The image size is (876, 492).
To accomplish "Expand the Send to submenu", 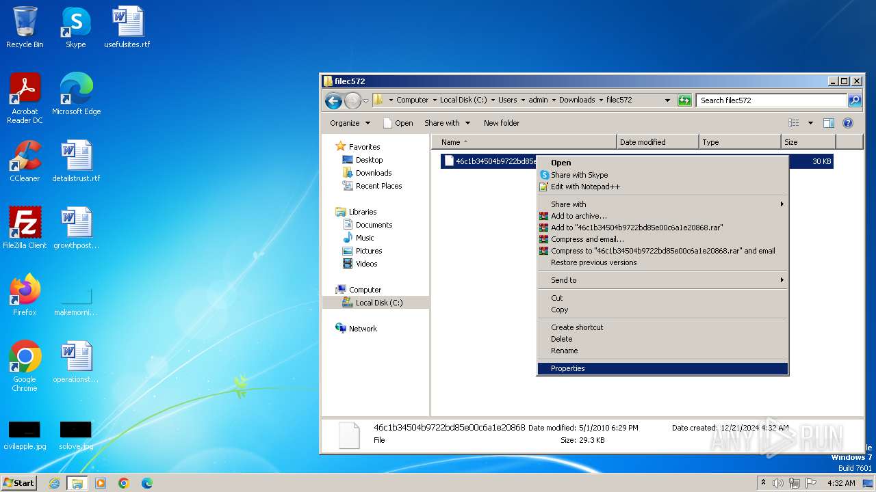I will (x=662, y=280).
